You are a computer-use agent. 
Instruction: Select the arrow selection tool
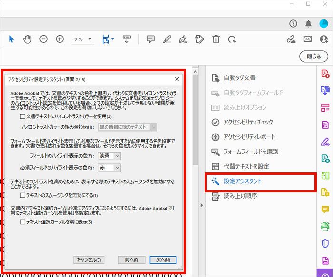(x=11, y=39)
